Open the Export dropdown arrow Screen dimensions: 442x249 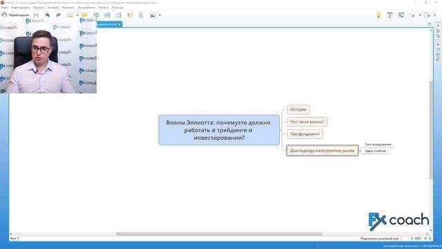click(x=434, y=15)
